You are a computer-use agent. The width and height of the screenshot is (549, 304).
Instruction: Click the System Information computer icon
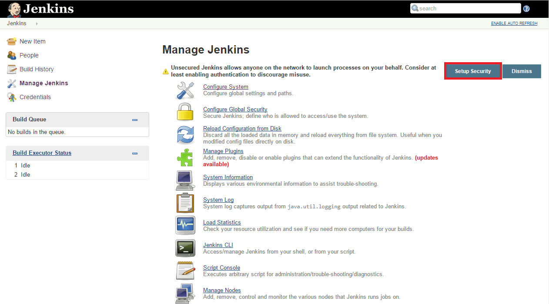click(x=185, y=180)
